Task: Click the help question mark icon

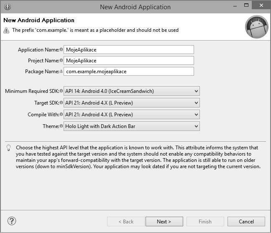Action: point(12,221)
